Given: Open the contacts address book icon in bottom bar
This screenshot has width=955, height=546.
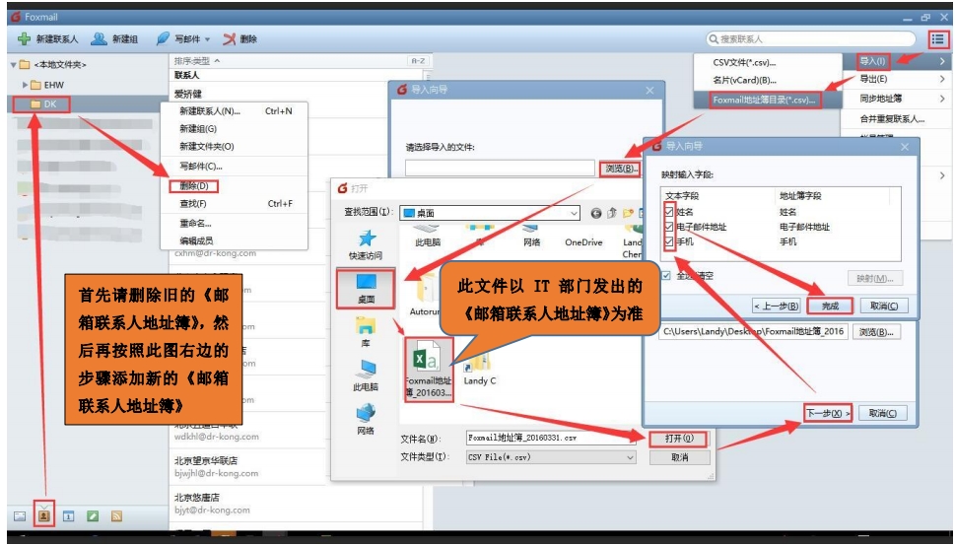Looking at the screenshot, I should pos(43,515).
